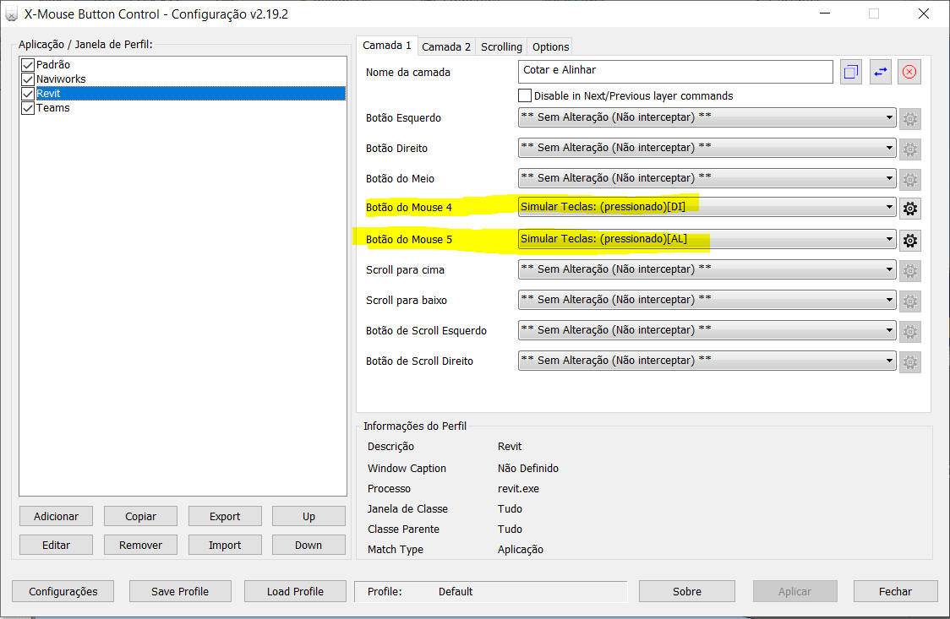Switch to the Camada 2 tab
The height and width of the screenshot is (619, 950).
(x=445, y=46)
